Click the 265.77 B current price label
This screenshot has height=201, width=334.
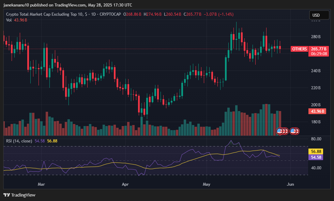(x=319, y=49)
